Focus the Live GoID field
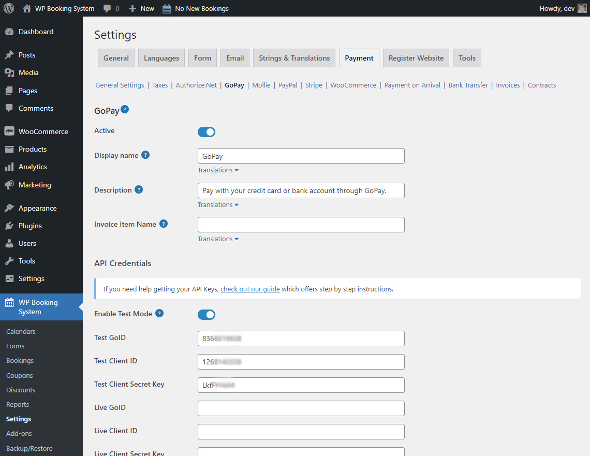The width and height of the screenshot is (590, 456). [x=301, y=408]
